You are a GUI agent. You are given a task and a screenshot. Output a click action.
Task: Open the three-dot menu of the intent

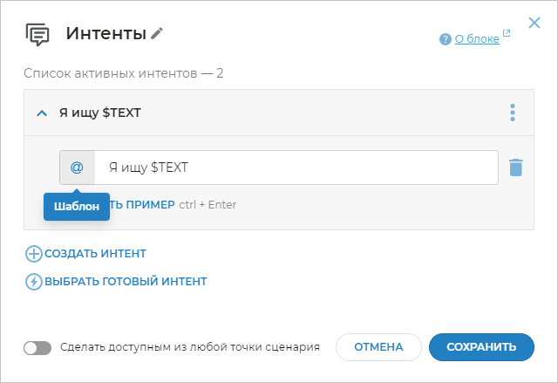point(513,113)
